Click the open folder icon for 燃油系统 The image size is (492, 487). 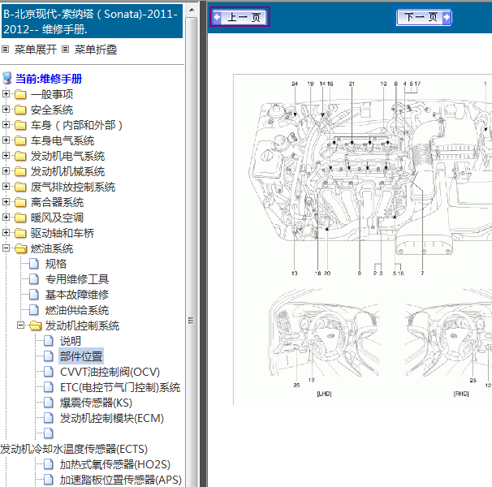tap(20, 248)
